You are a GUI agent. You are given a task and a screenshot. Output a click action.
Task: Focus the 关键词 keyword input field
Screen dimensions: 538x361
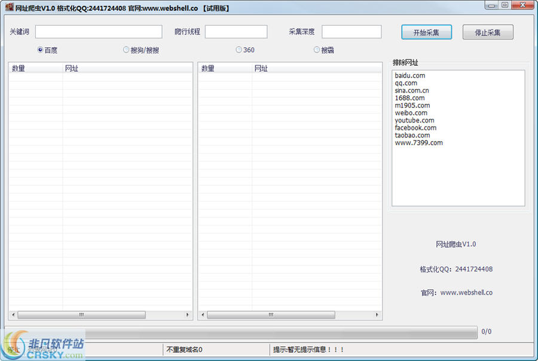[99, 32]
